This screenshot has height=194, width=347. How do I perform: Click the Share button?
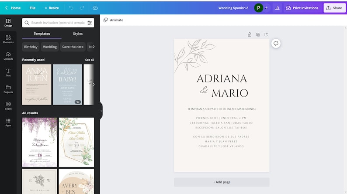click(x=334, y=8)
